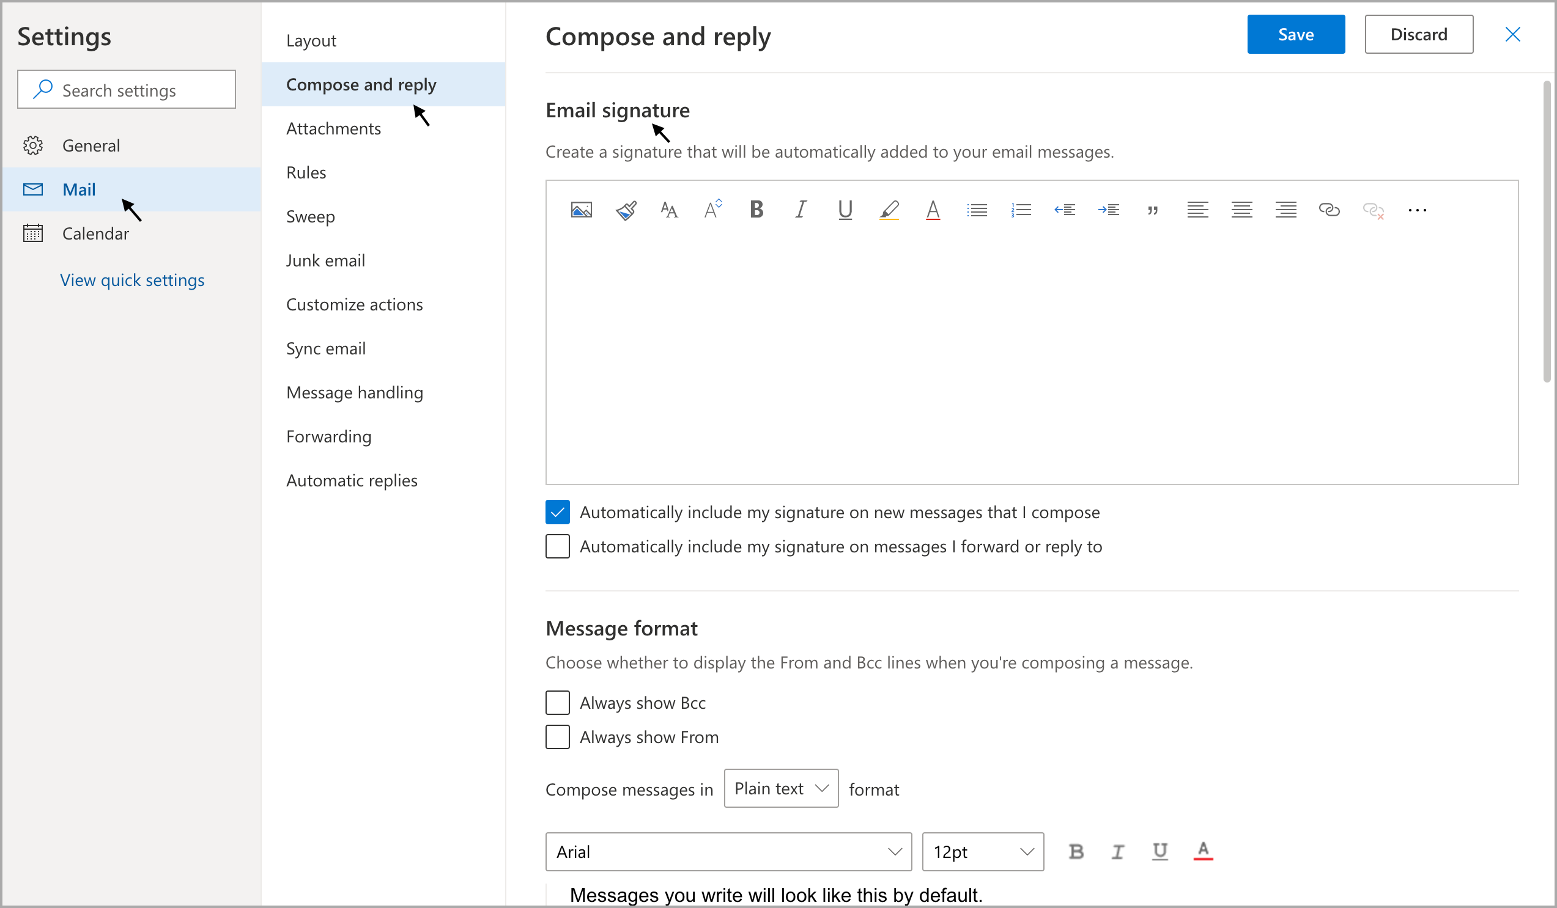1557x908 pixels.
Task: Expand the Arial font dropdown
Action: coord(728,852)
